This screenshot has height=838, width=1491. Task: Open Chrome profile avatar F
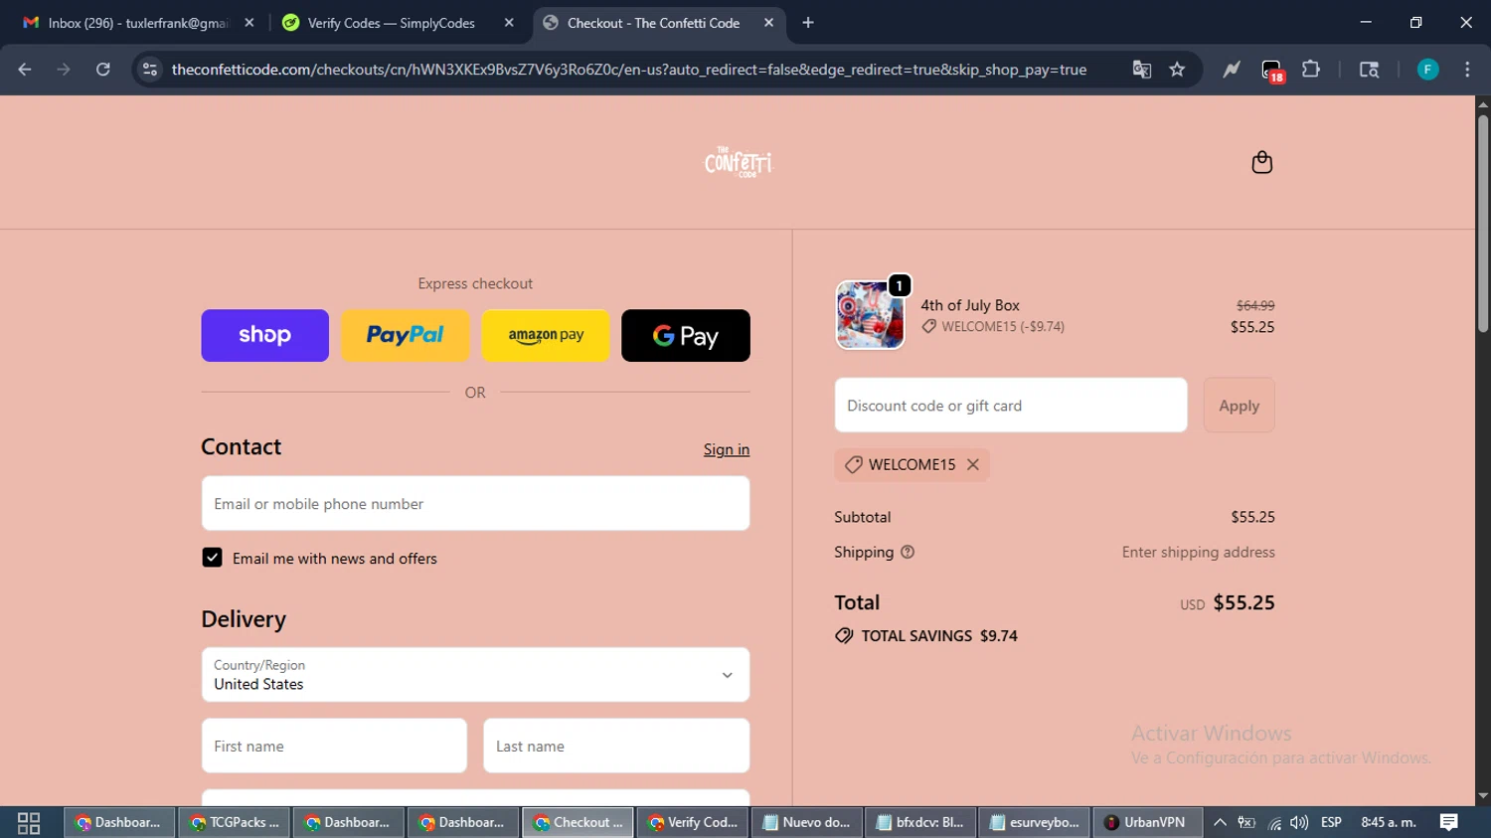(x=1427, y=70)
